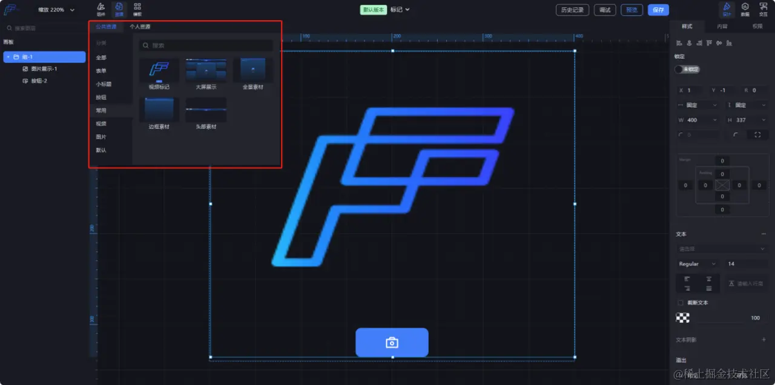The height and width of the screenshot is (385, 775).
Task: Collapse the 组-1 tree arrow
Action: (8, 57)
